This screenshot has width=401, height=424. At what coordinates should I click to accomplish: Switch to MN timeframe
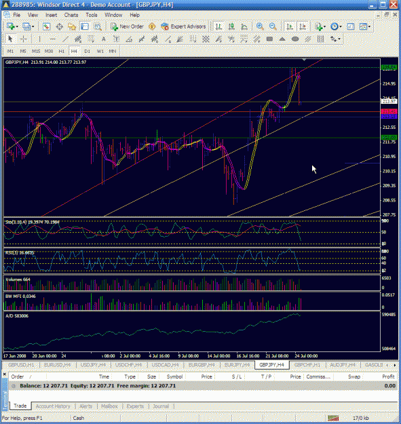click(113, 51)
